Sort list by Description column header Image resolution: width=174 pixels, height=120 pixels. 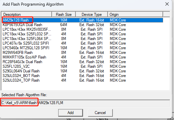coord(27,15)
